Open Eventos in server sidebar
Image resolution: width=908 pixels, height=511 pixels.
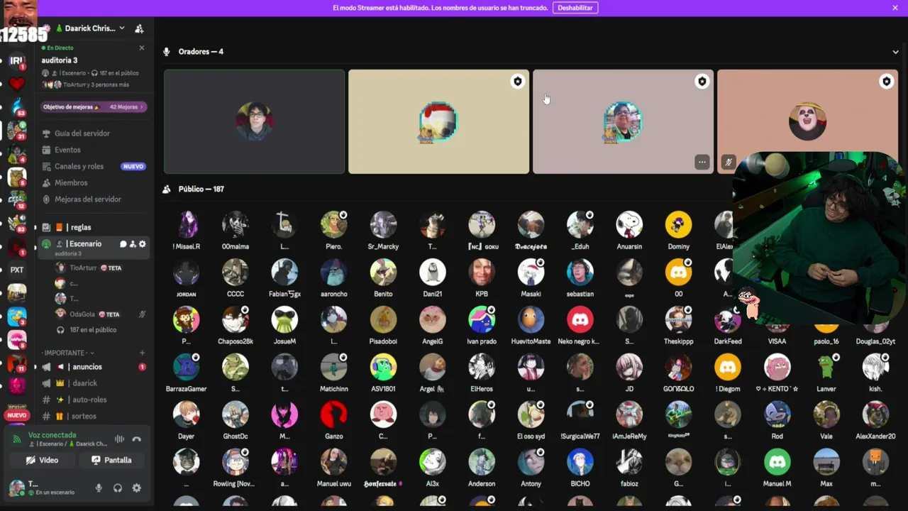tap(93, 150)
